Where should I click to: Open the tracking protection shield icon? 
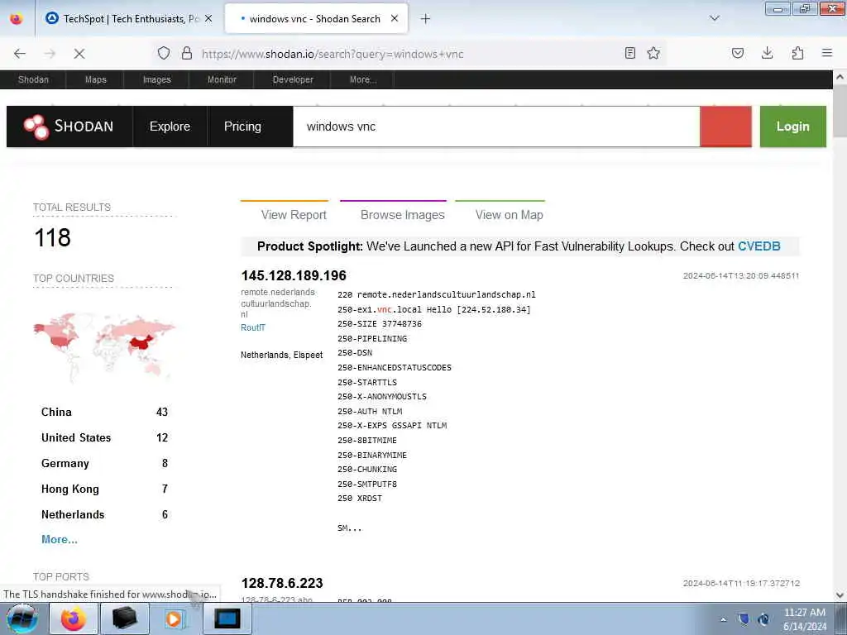164,53
